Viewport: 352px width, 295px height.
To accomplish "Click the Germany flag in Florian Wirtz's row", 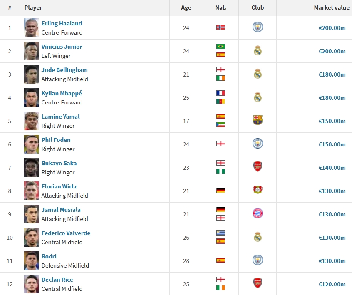I will point(221,191).
